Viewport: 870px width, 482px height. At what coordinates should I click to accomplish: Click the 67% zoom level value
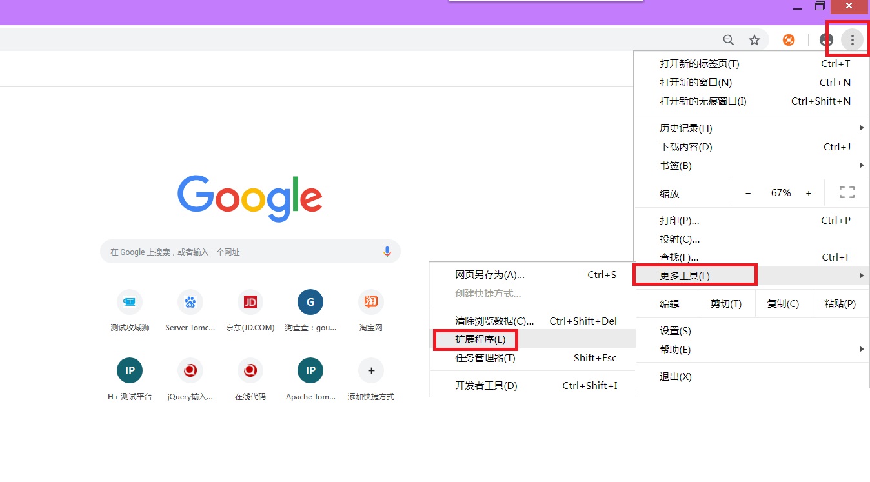click(x=781, y=193)
